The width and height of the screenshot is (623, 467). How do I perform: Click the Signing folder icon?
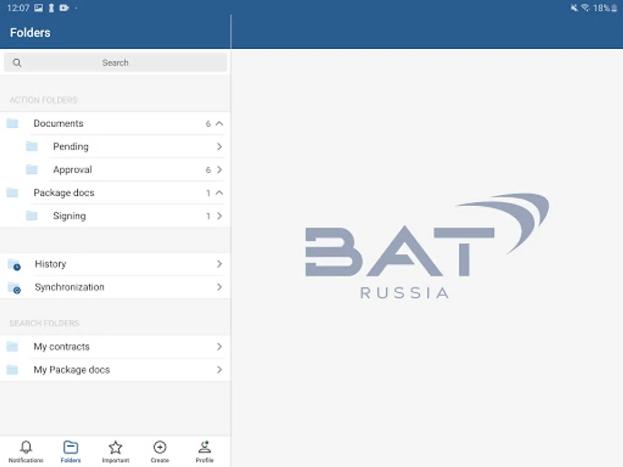click(x=32, y=216)
